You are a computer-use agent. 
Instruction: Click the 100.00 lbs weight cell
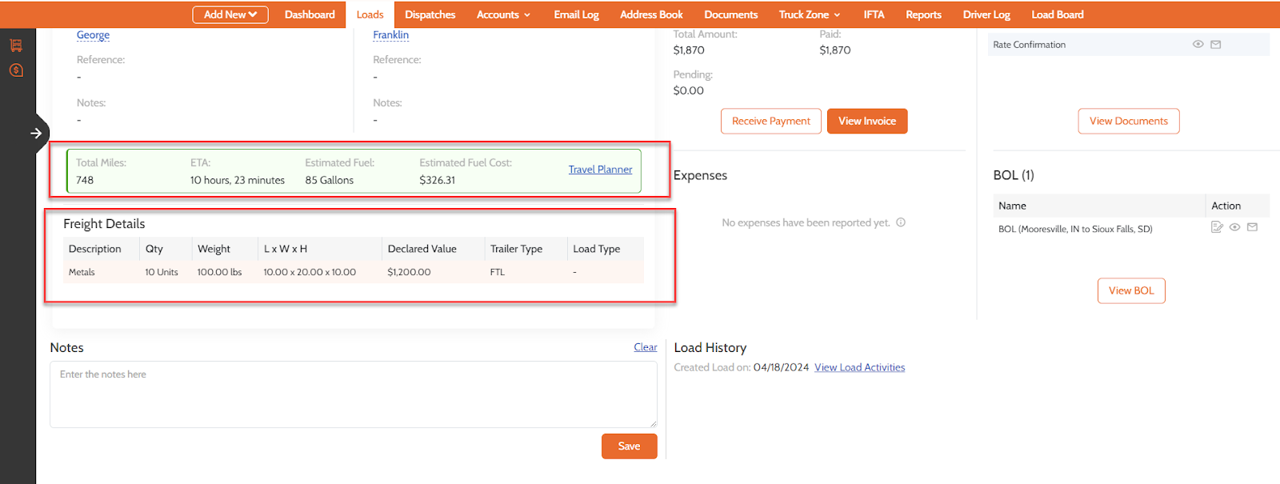219,272
